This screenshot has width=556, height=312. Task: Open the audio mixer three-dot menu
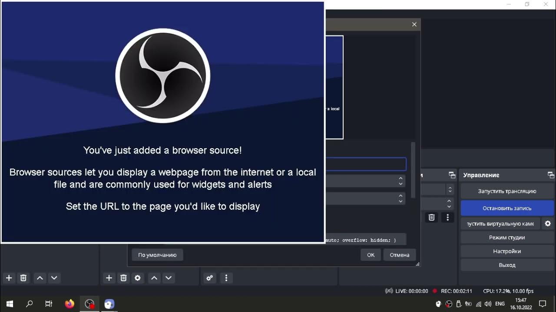(226, 278)
